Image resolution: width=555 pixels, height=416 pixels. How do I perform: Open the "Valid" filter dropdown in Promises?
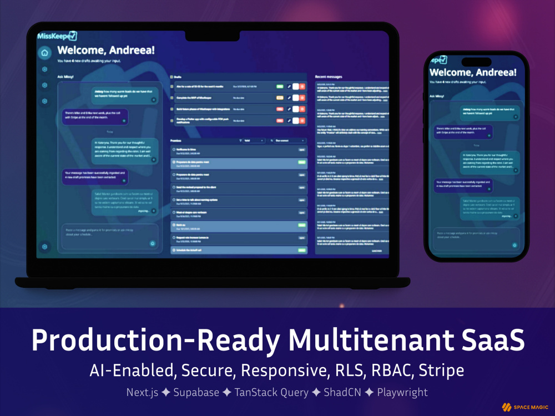coord(254,141)
